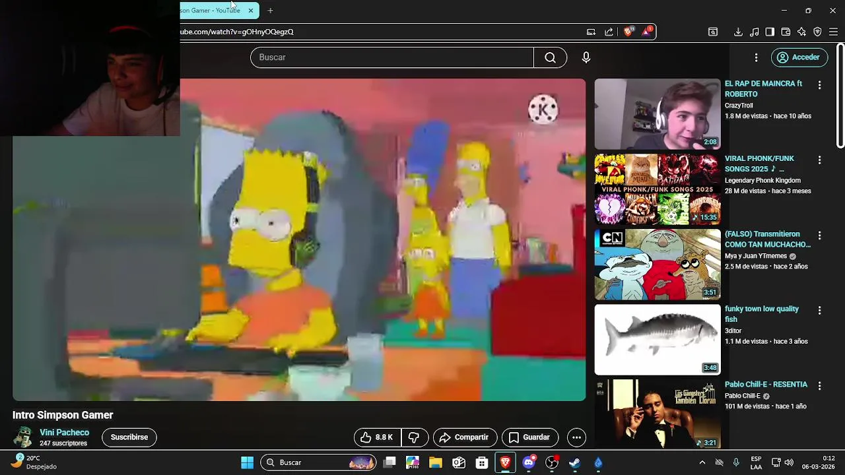Viewport: 845px width, 475px height.
Task: Open the fish video thumbnail
Action: pyautogui.click(x=658, y=340)
